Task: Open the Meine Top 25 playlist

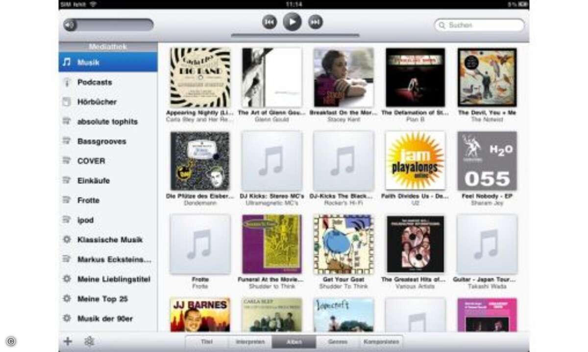Action: (x=108, y=299)
